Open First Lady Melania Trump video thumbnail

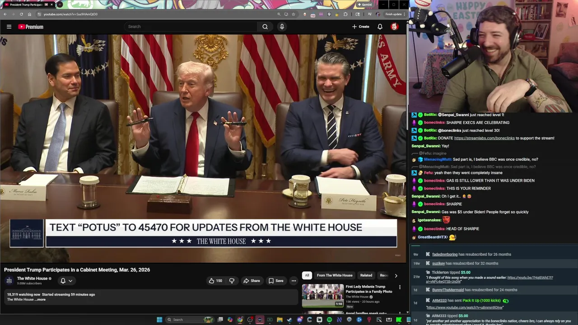(323, 296)
